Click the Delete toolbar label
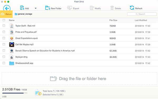 pos(118,8)
